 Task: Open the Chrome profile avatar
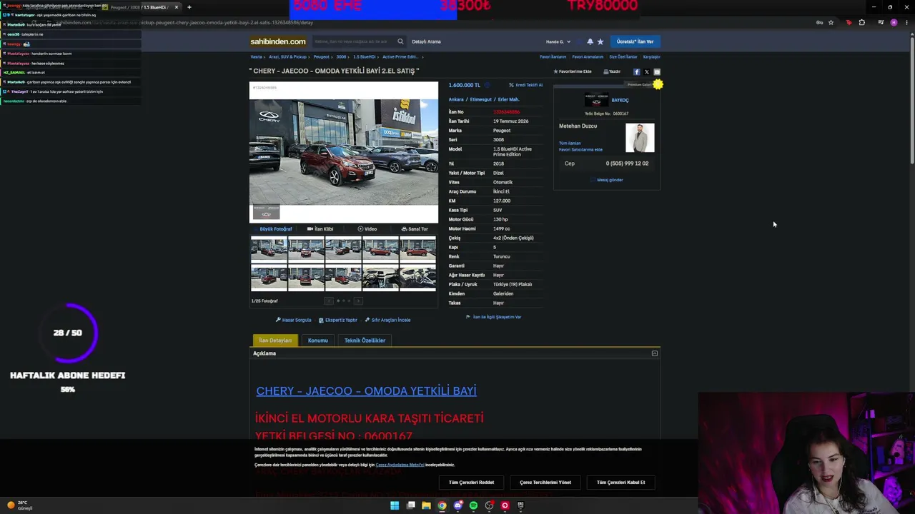[894, 22]
